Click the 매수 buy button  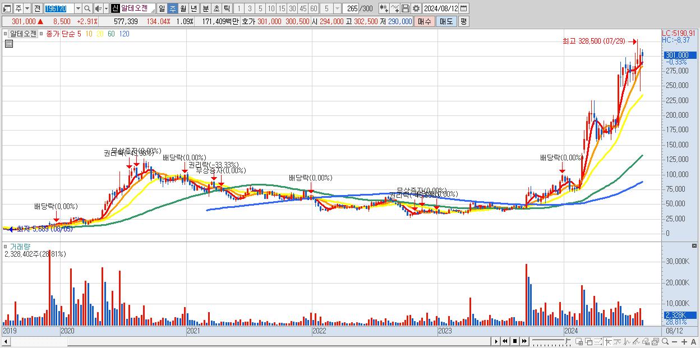click(x=425, y=21)
